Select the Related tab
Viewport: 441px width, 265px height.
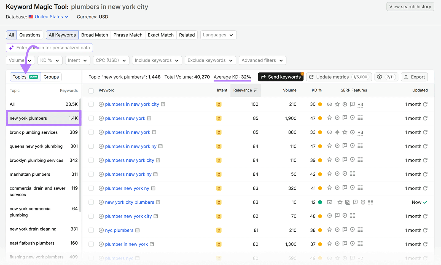187,35
